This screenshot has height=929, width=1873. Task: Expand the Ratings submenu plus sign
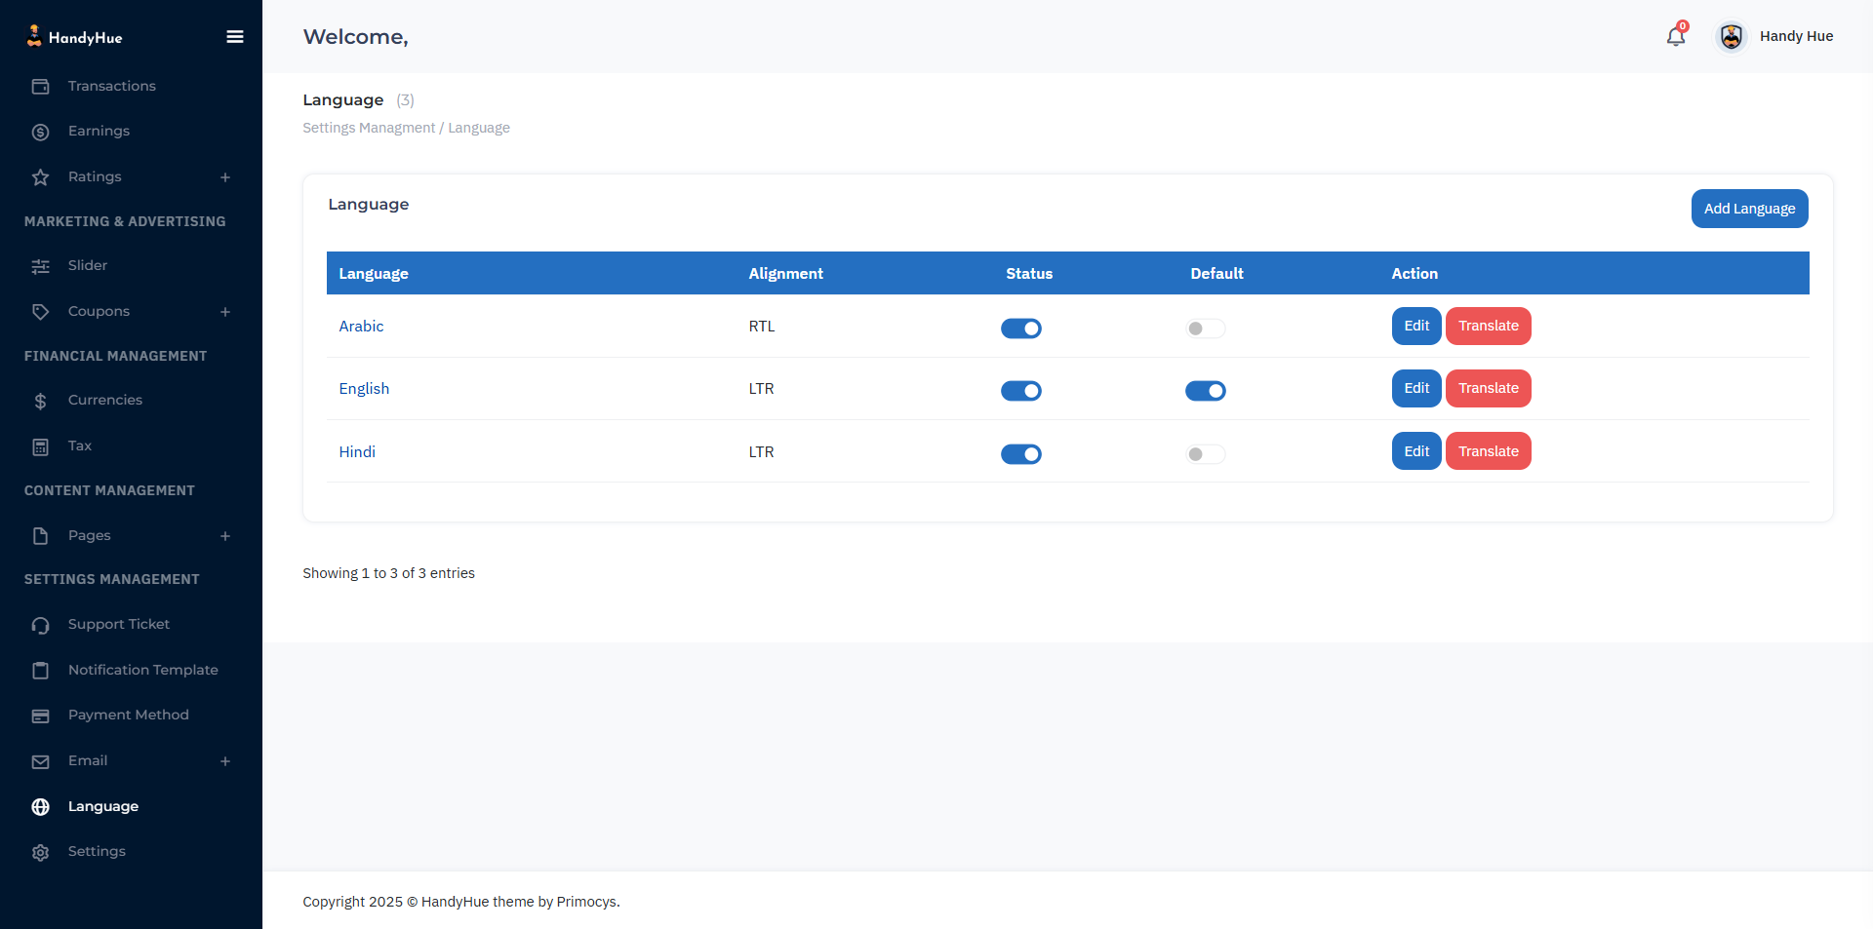(x=225, y=177)
